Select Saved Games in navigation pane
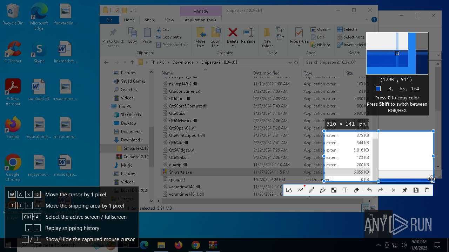449x252 pixels. tap(133, 81)
